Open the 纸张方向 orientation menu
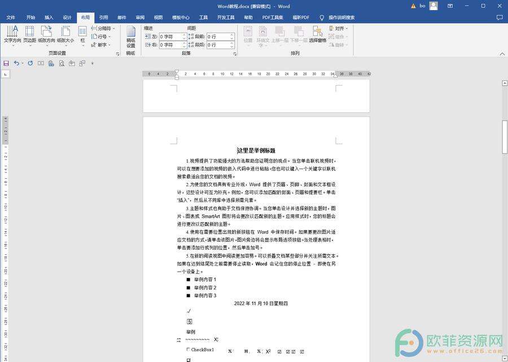Viewport: 508px width, 362px height. pos(46,36)
